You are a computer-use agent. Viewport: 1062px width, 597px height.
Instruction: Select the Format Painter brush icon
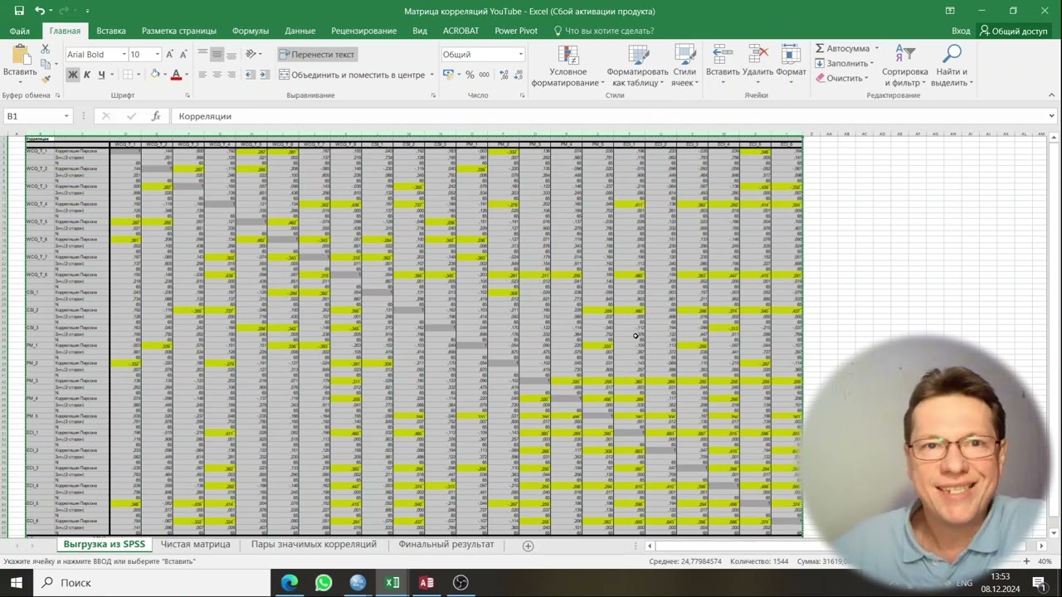(x=45, y=78)
